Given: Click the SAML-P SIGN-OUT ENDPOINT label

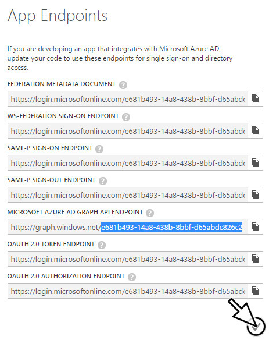Looking at the screenshot, I should [51, 180].
